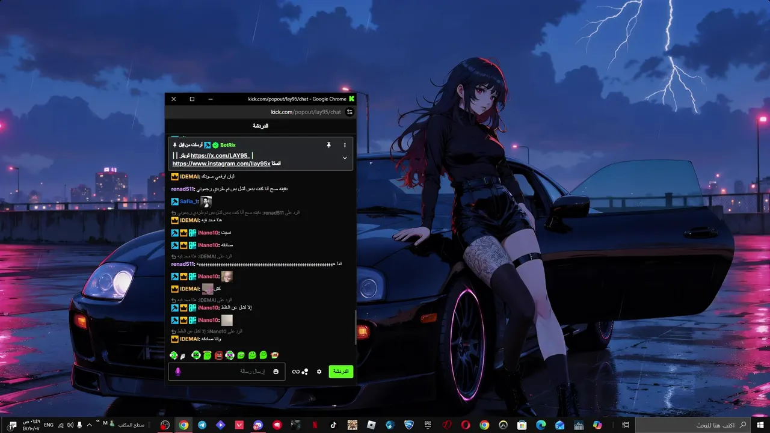Launch Epic Games from the taskbar
The width and height of the screenshot is (770, 433).
coord(428,425)
